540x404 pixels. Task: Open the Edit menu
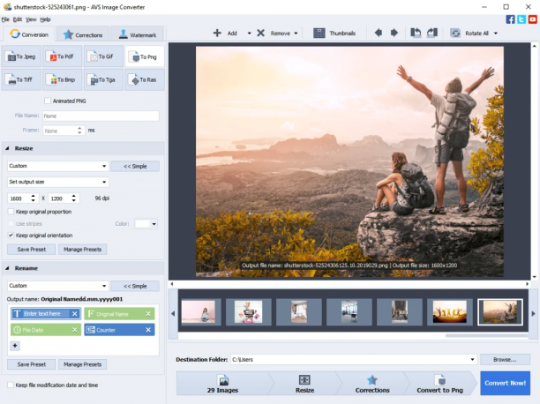point(18,19)
